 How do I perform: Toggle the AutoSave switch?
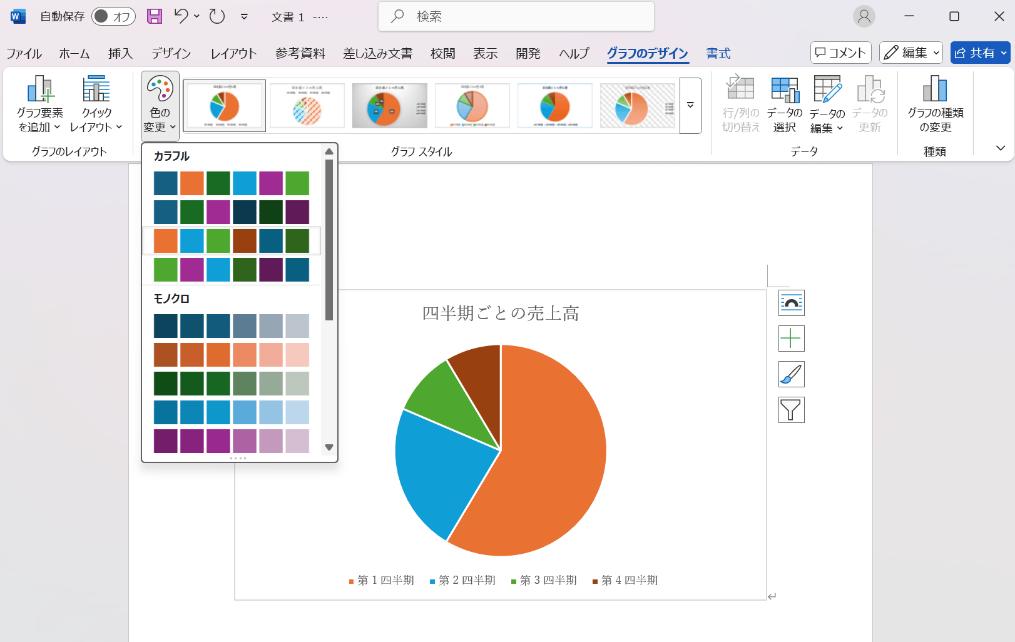(x=113, y=17)
